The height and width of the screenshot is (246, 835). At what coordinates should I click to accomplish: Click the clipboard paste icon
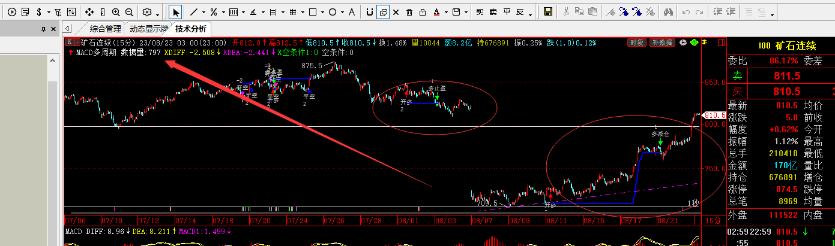592,11
